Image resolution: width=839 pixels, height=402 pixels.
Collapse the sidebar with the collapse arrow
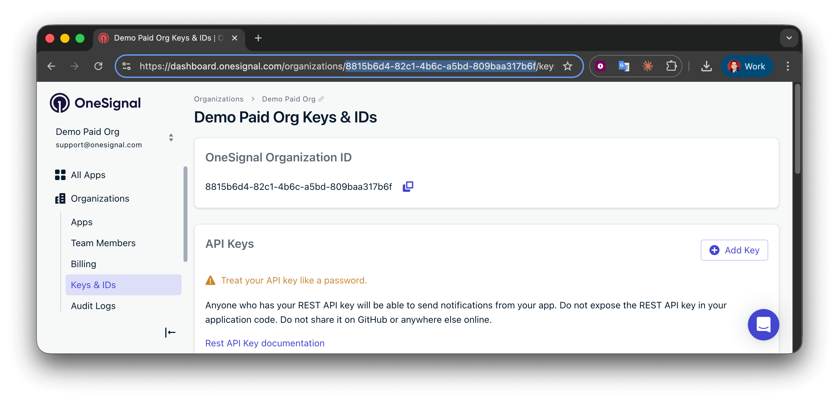(x=170, y=332)
